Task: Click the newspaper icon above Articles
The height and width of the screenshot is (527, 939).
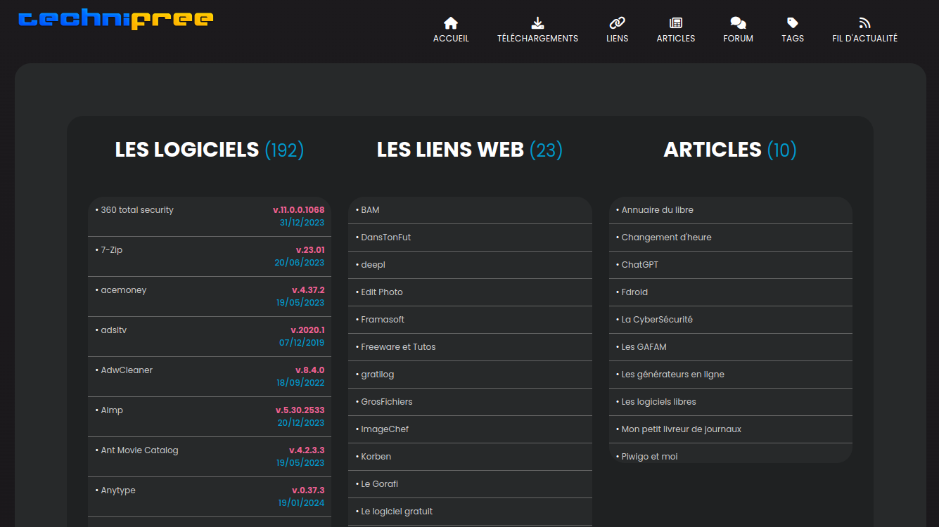Action: 675,23
